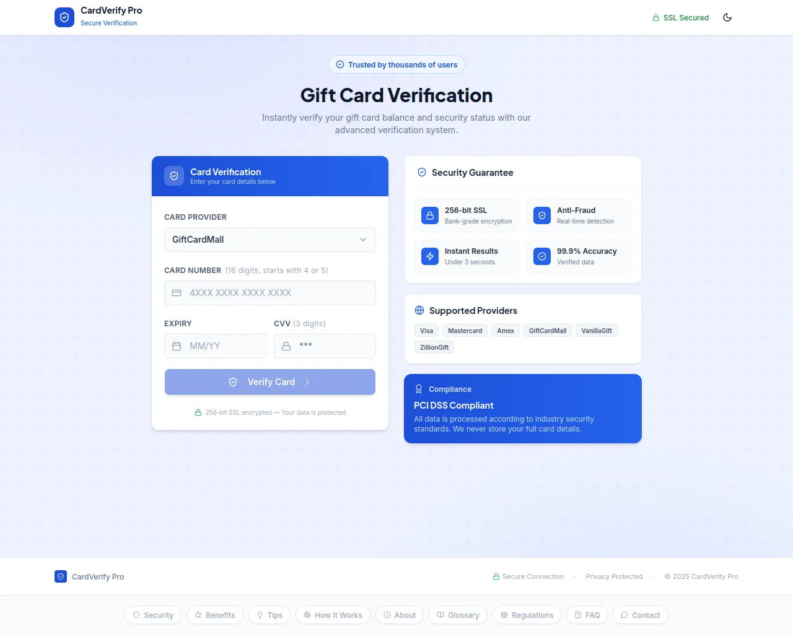Open the Regulations footer tab
The width and height of the screenshot is (793, 634).
tap(527, 615)
